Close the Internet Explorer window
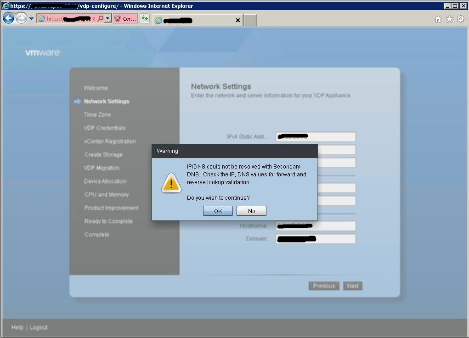469x338 pixels. pos(463,6)
